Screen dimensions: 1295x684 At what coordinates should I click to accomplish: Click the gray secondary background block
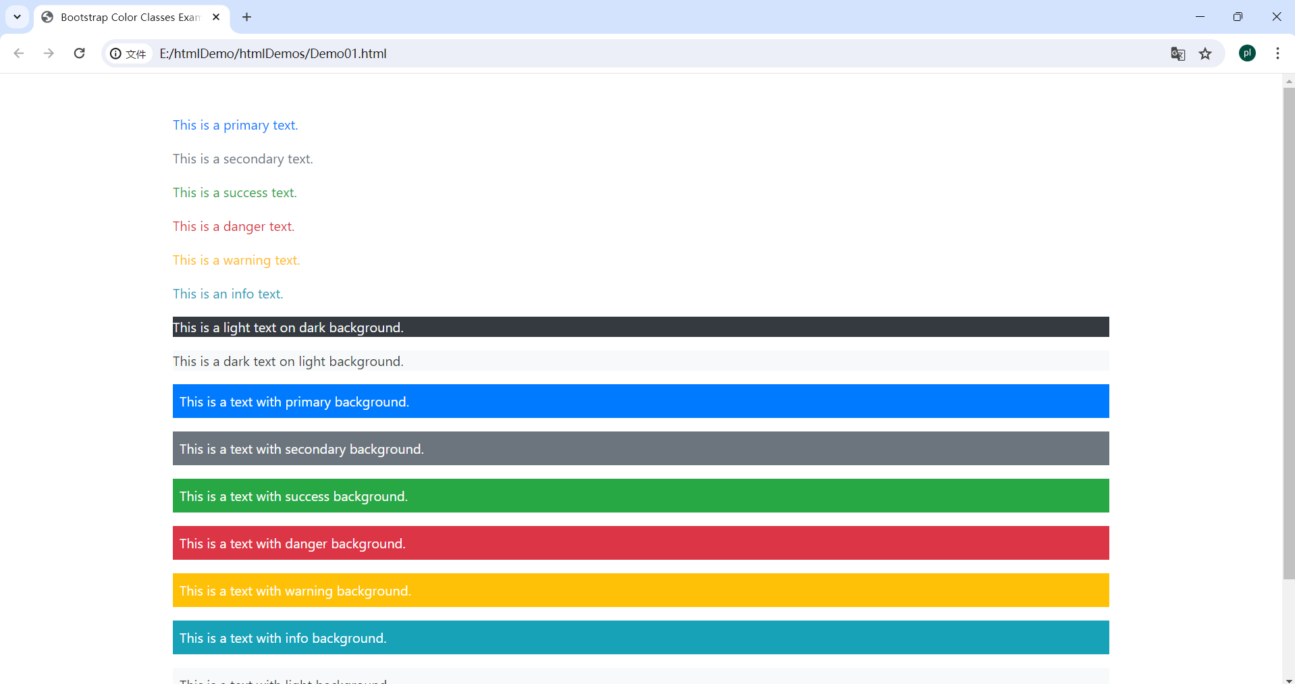pyautogui.click(x=641, y=448)
